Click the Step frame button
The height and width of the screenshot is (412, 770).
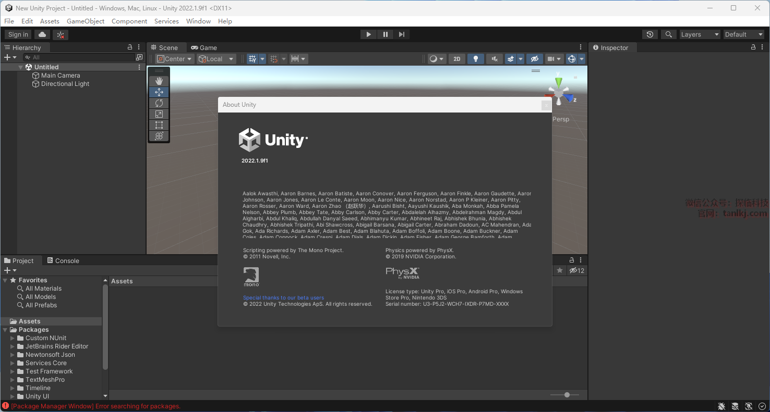point(401,34)
